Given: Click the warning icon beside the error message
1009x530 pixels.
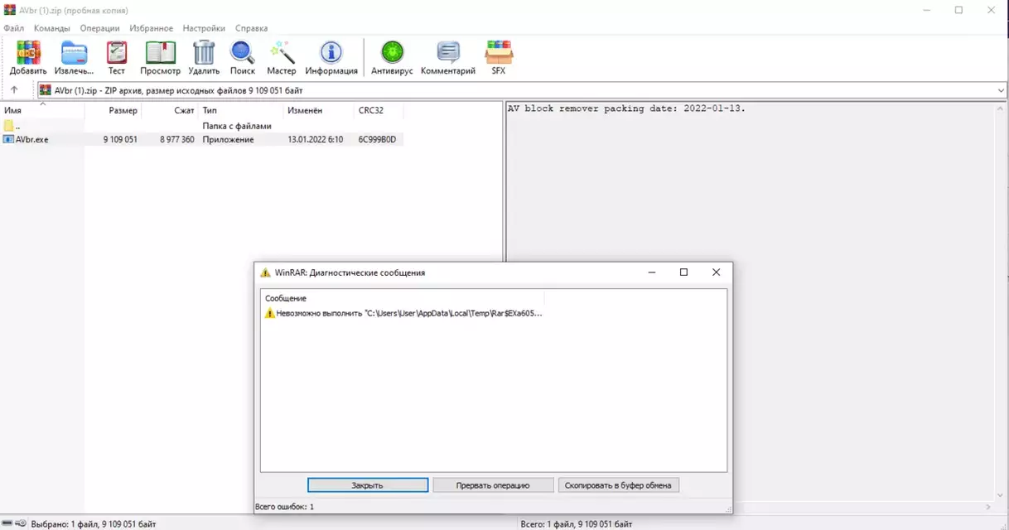Looking at the screenshot, I should (x=269, y=313).
